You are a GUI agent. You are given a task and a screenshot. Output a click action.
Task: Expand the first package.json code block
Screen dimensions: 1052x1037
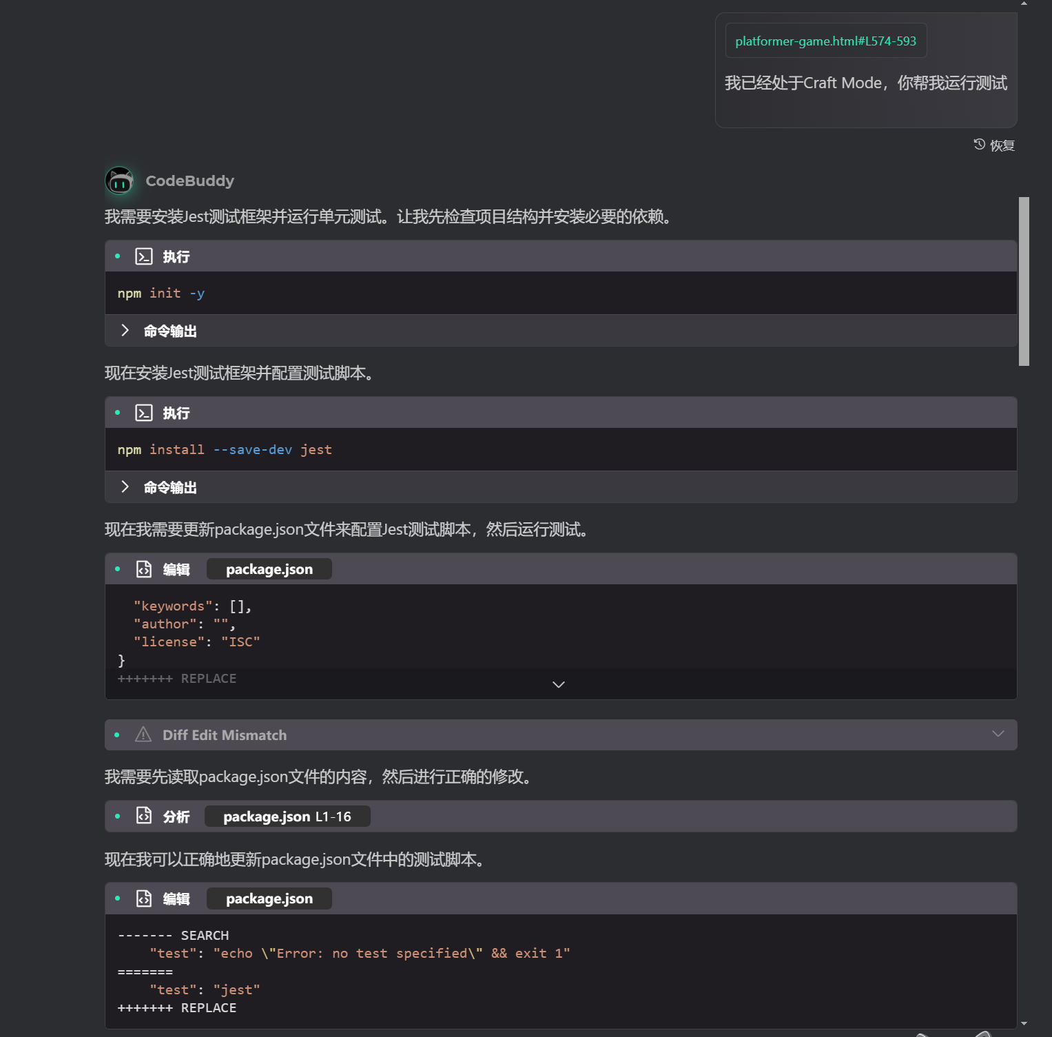point(559,684)
